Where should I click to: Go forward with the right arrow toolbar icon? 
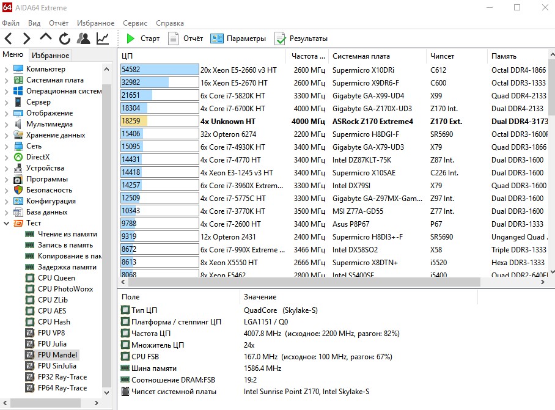[26, 38]
